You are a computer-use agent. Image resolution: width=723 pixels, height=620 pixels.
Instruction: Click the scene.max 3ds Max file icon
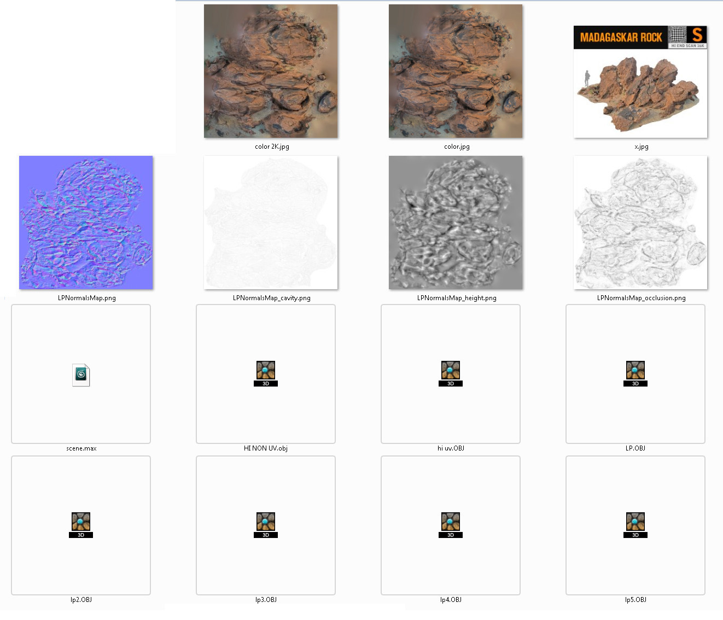coord(81,375)
